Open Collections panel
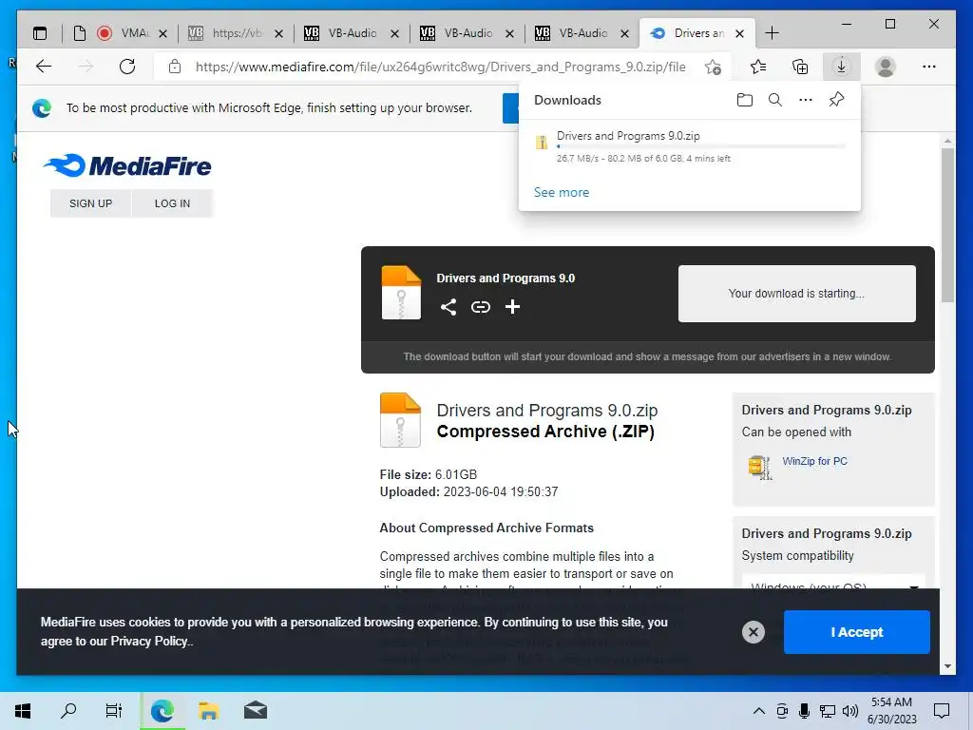This screenshot has height=730, width=973. (x=800, y=67)
